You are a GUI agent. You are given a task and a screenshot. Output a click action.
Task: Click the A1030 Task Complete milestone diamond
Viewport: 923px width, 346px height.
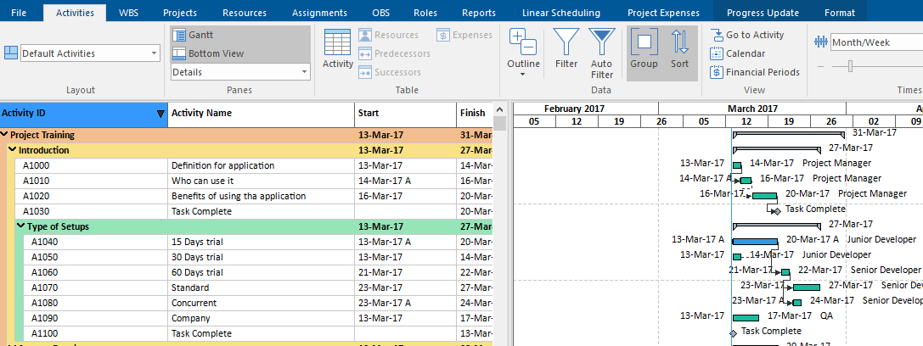coord(776,211)
